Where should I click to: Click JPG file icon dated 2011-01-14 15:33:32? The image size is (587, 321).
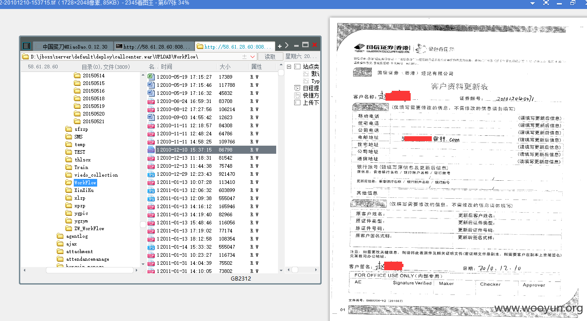click(151, 247)
